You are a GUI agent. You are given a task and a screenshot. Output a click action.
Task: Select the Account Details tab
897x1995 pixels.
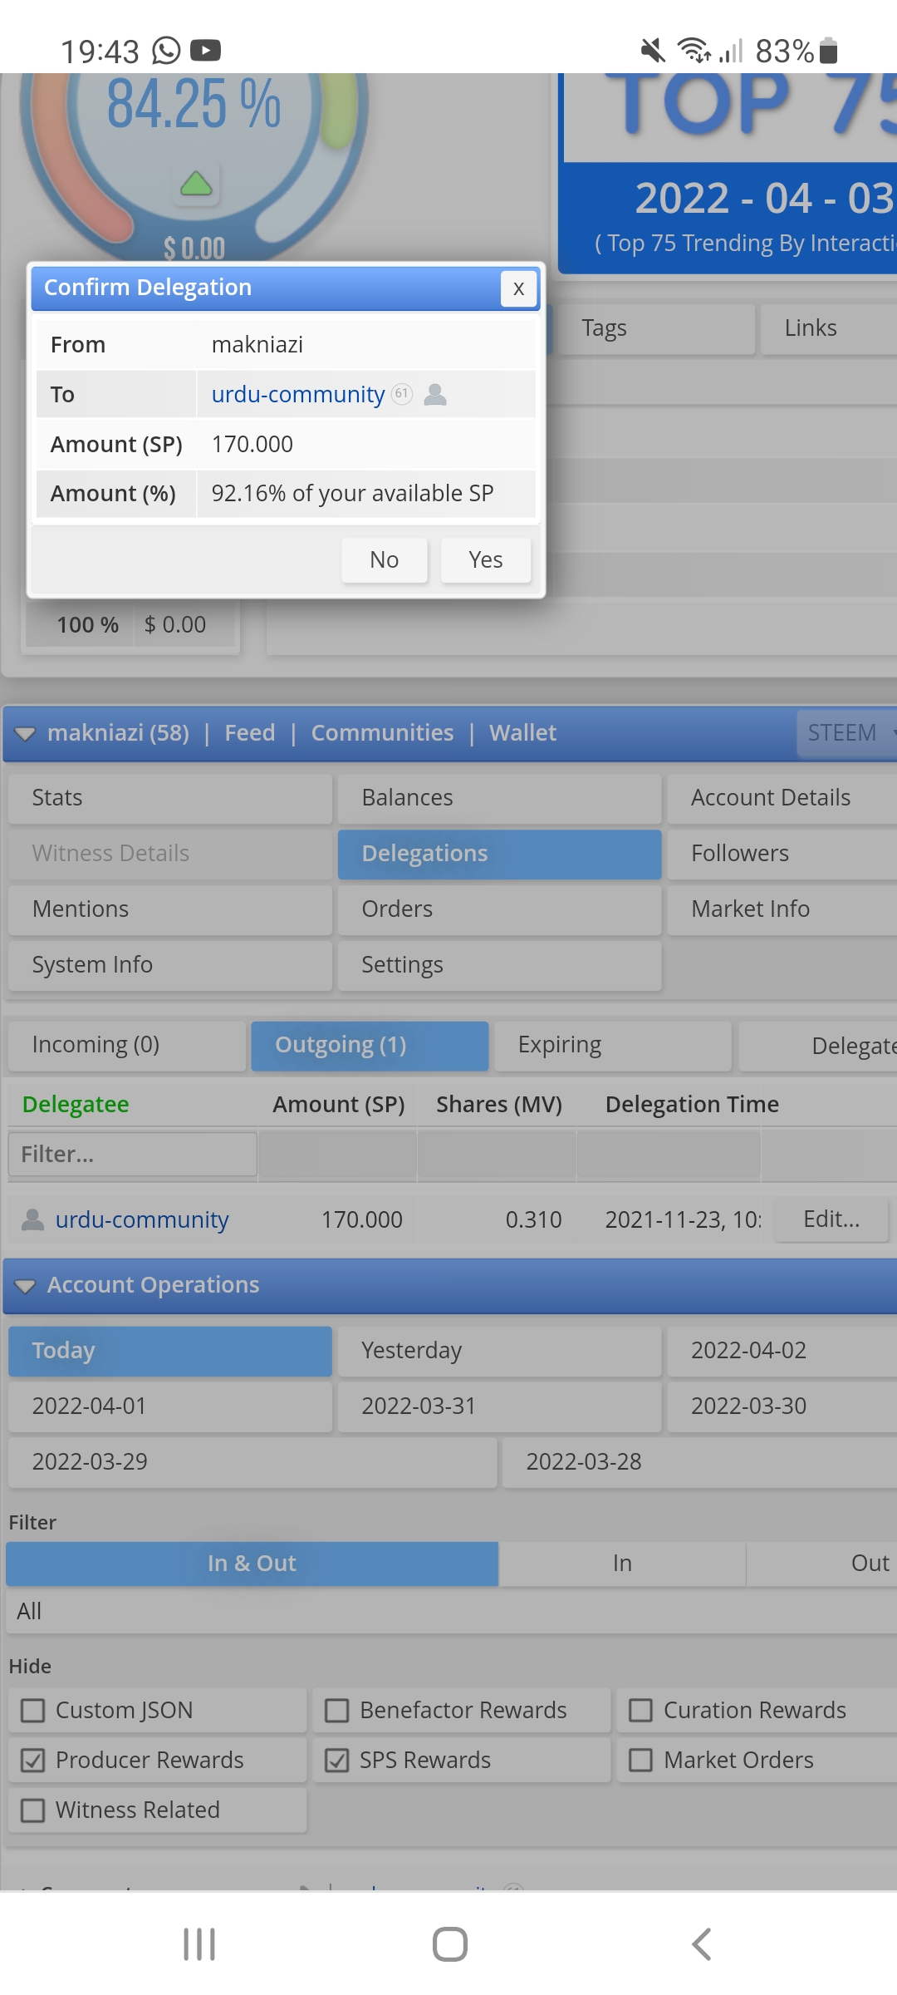point(782,798)
